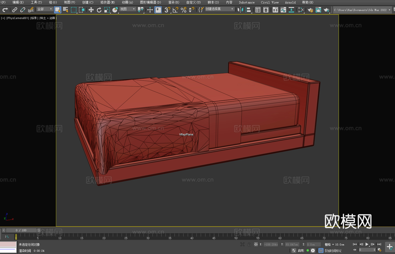Image resolution: width=395 pixels, height=254 pixels.
Task: Open the 修改器(M) menu
Action: pos(108,2)
